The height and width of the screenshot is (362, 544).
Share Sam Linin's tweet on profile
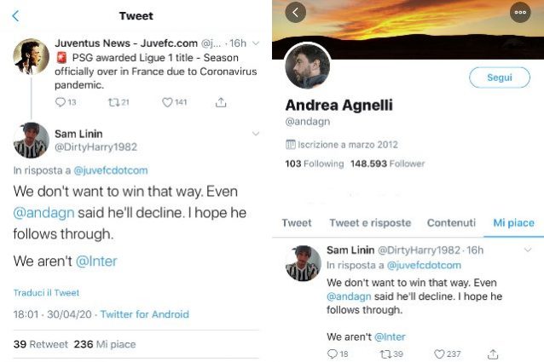[x=493, y=354]
